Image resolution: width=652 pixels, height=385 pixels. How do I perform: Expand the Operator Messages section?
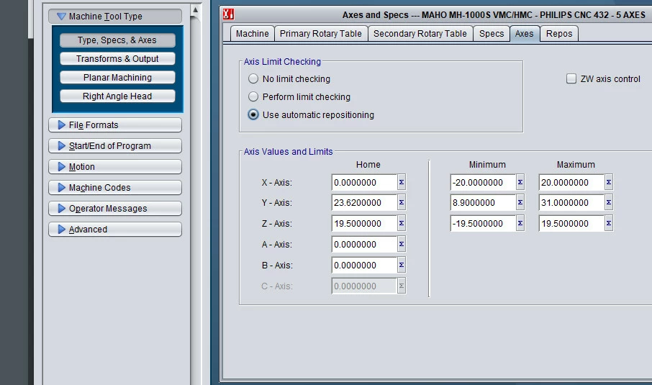(115, 208)
